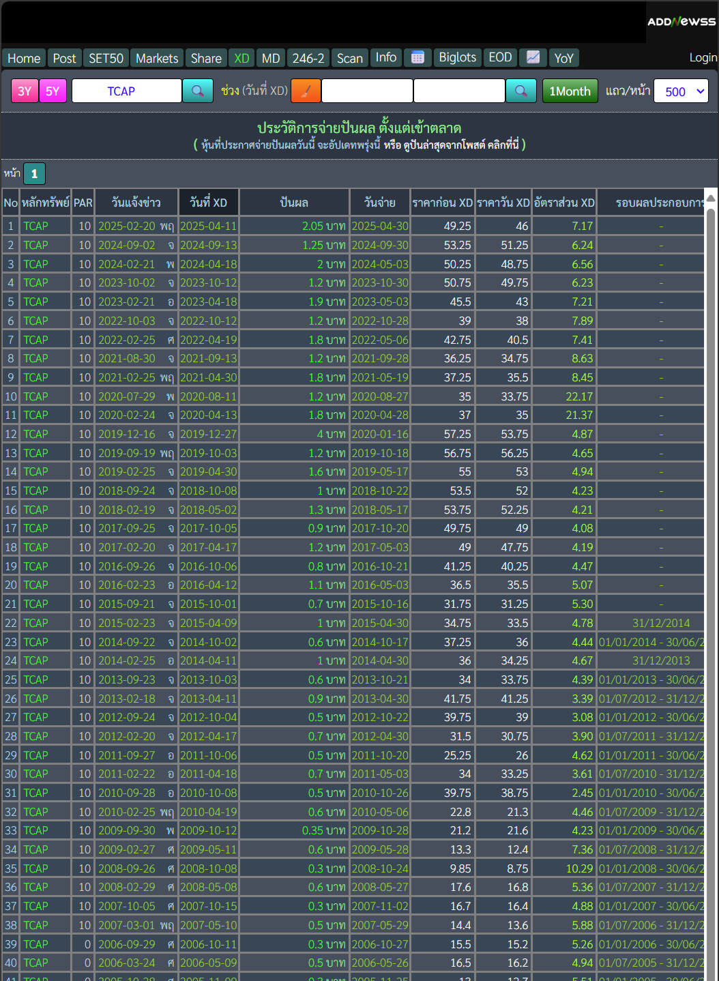The height and width of the screenshot is (981, 719).
Task: Sort by the PAR column header
Action: (83, 202)
